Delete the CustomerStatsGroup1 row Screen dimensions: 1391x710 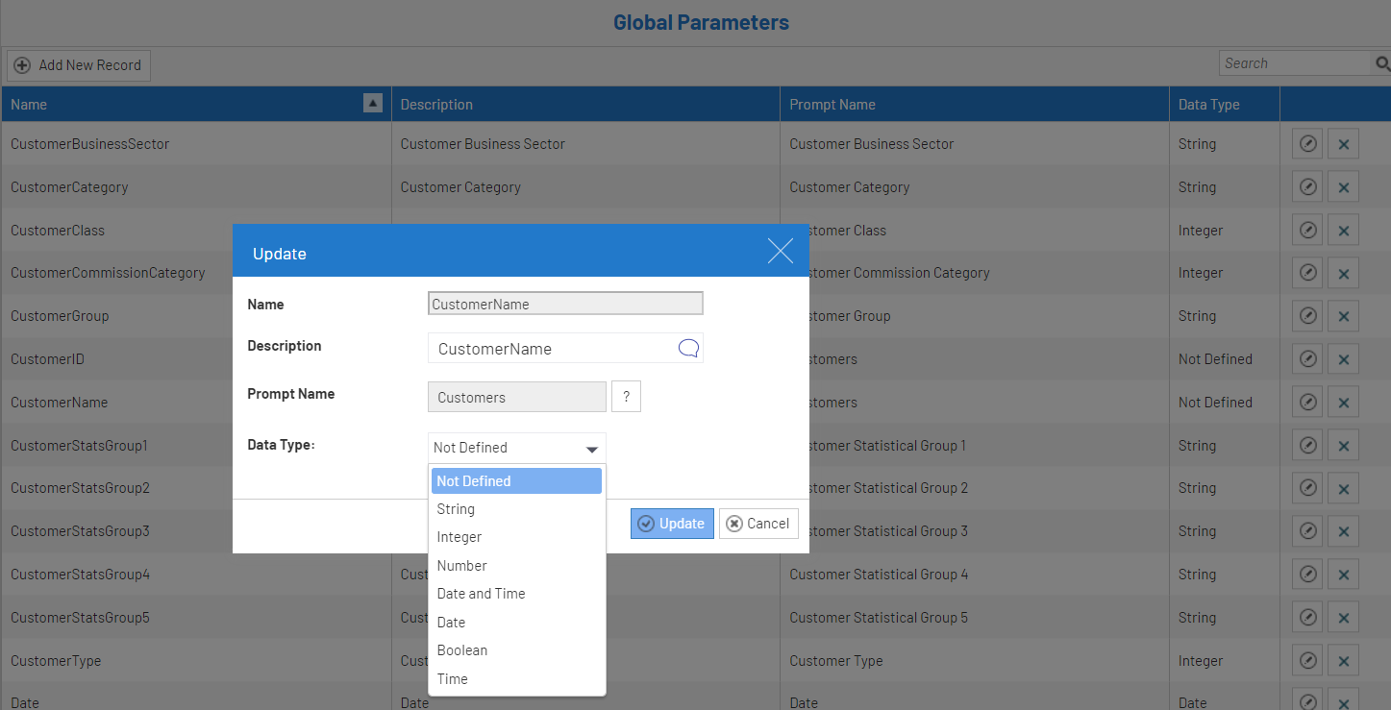pyautogui.click(x=1343, y=446)
